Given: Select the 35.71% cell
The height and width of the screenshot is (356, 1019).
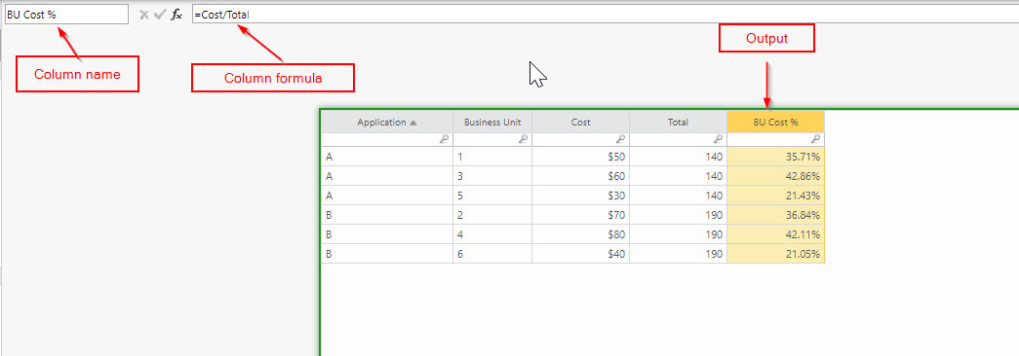Looking at the screenshot, I should [776, 157].
